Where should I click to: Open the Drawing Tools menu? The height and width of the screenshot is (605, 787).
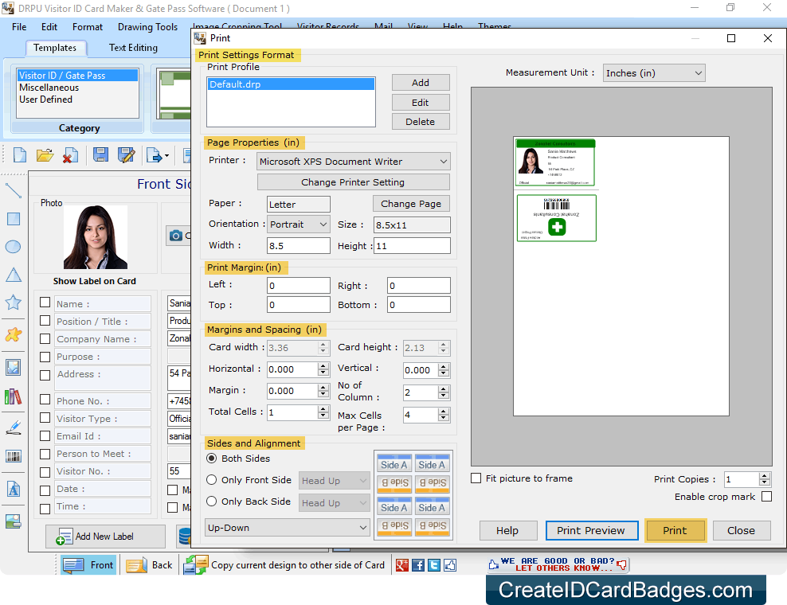(147, 27)
